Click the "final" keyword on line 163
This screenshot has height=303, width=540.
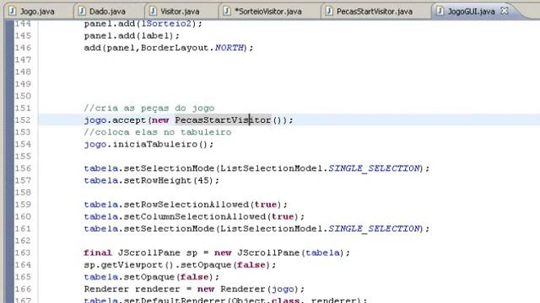(x=98, y=252)
